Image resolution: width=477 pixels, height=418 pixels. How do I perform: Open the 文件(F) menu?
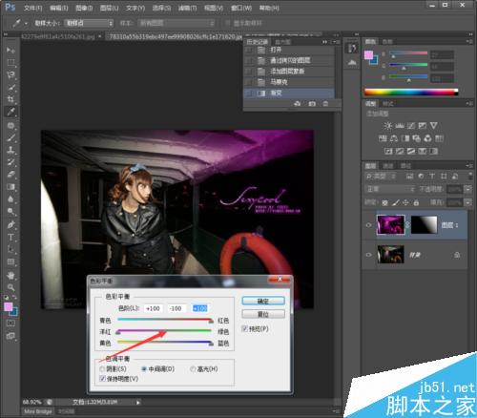[x=32, y=8]
